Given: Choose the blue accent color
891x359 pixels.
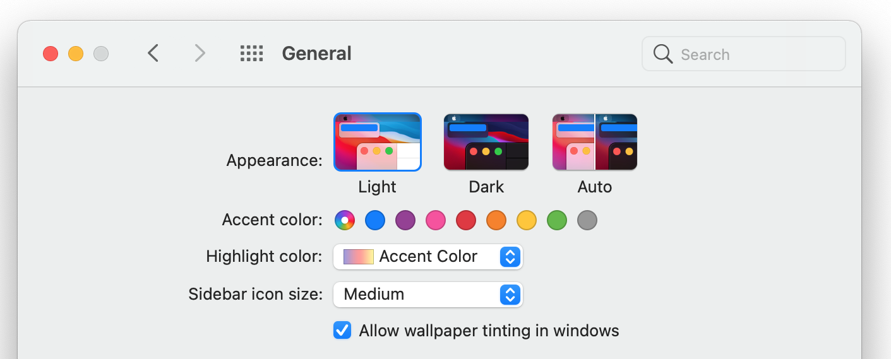Looking at the screenshot, I should [375, 220].
